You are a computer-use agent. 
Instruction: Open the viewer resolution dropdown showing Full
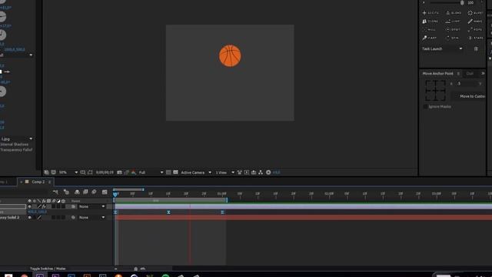pos(151,172)
